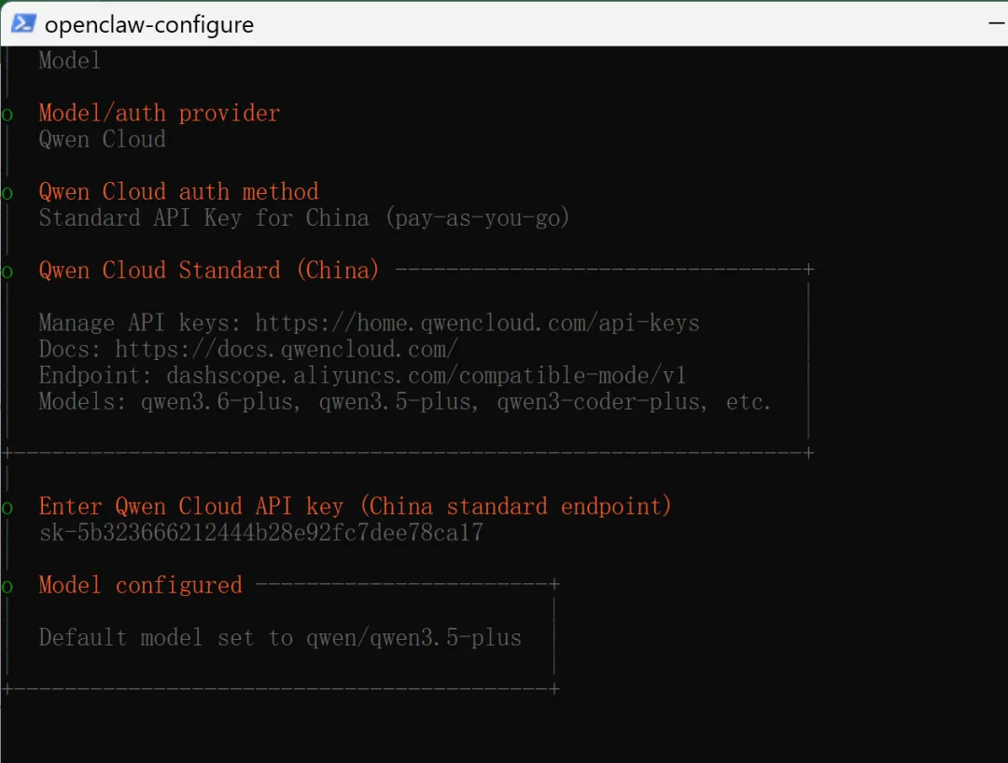Click the entered sk- API key value
This screenshot has width=1008, height=763.
point(261,534)
